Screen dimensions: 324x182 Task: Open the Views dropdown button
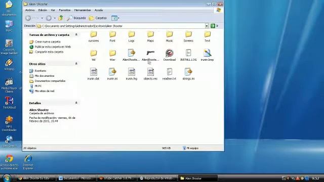click(x=115, y=18)
